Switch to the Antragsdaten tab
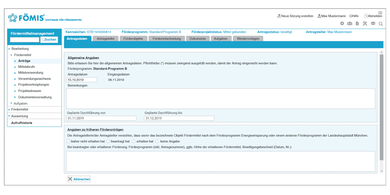Viewport: 390px width, 195px height. (x=78, y=39)
